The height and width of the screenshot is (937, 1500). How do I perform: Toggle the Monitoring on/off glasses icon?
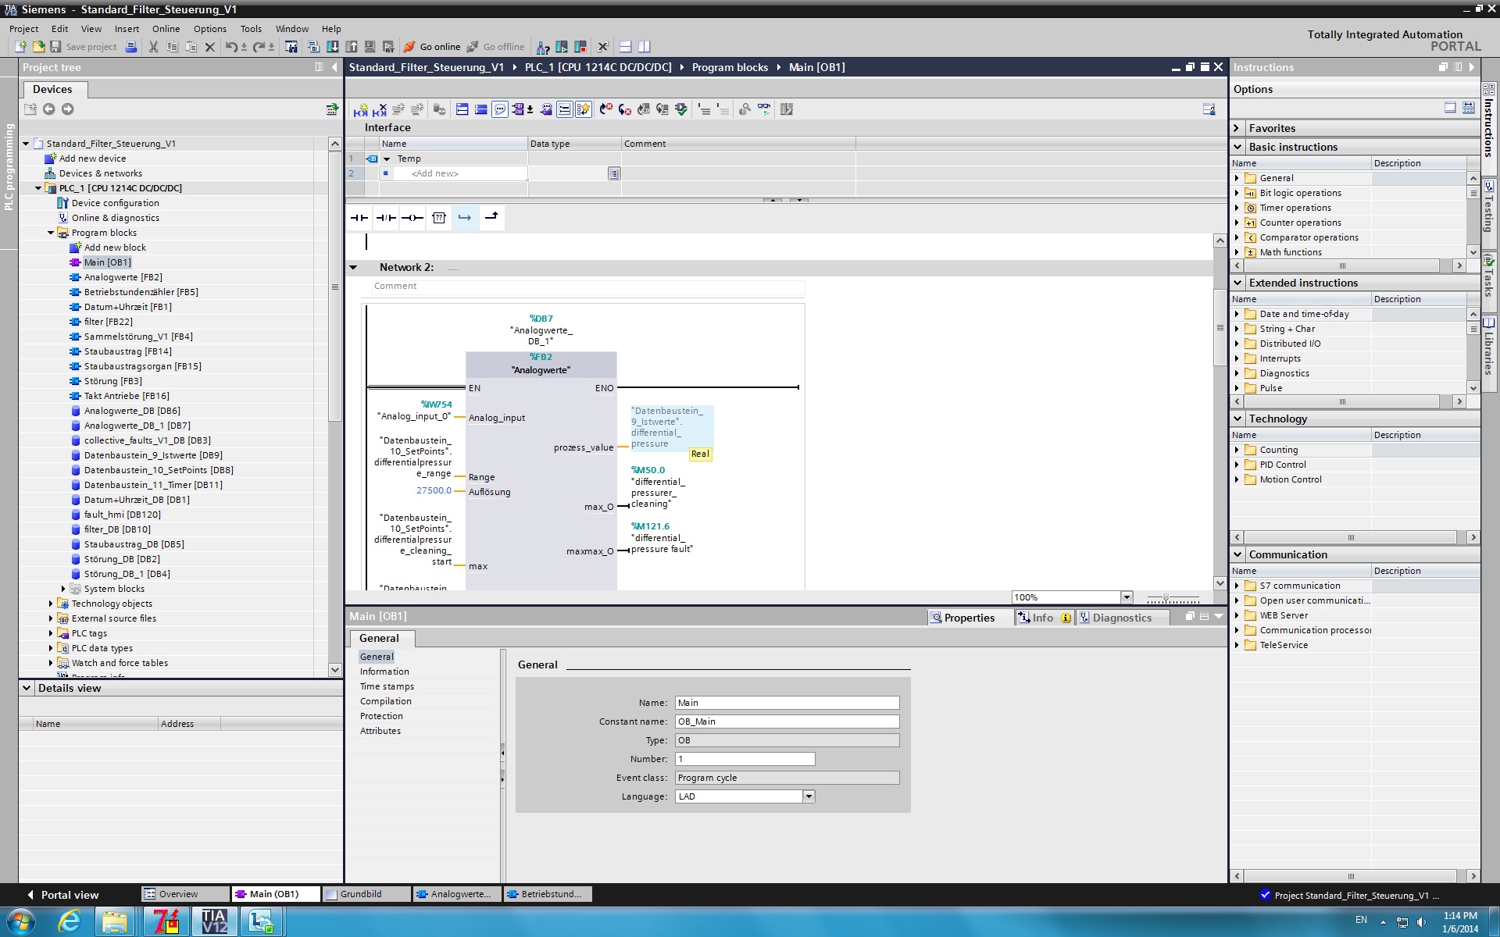(x=763, y=109)
